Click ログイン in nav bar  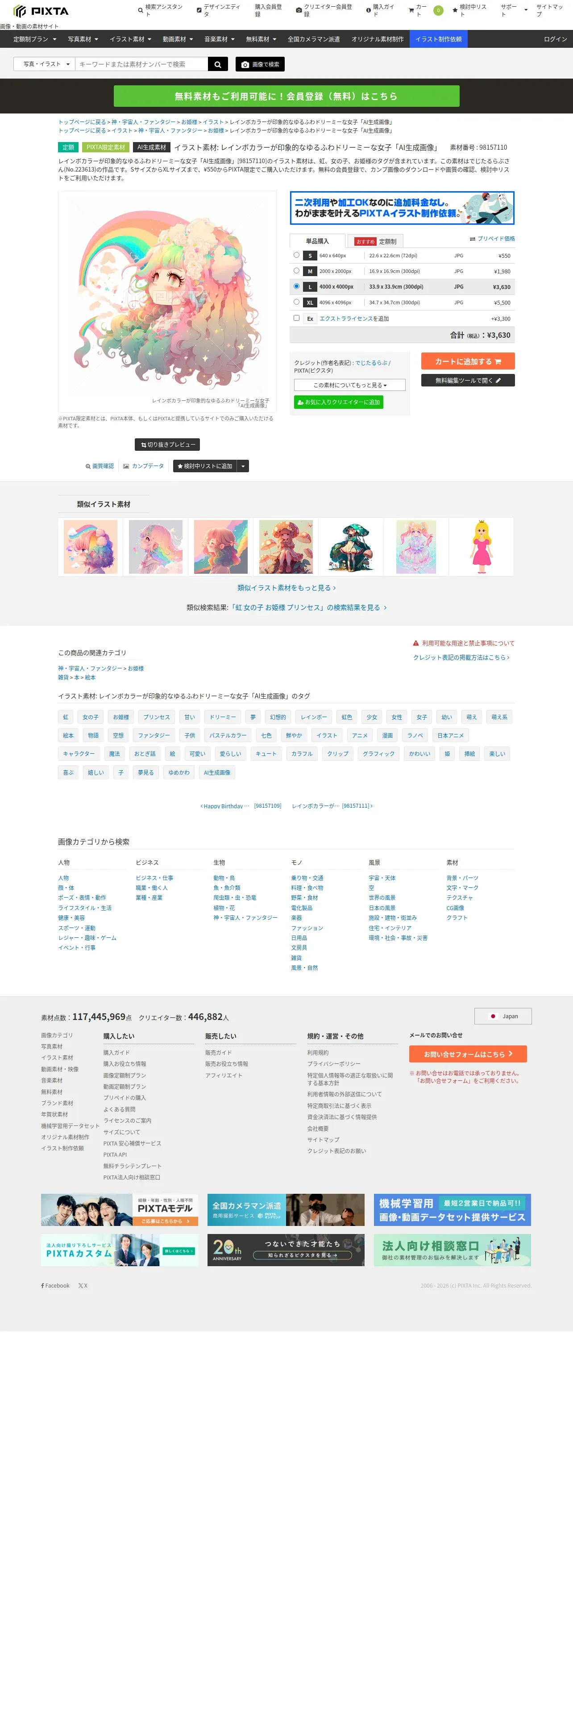(x=555, y=39)
